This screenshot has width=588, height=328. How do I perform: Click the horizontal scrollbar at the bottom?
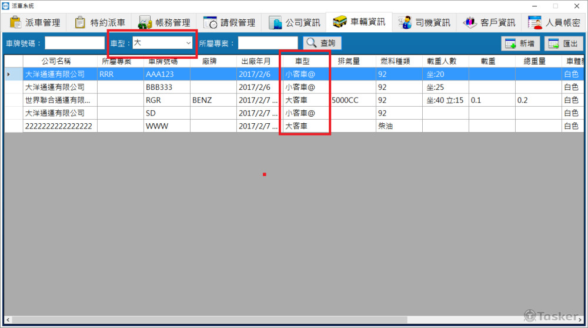206,320
